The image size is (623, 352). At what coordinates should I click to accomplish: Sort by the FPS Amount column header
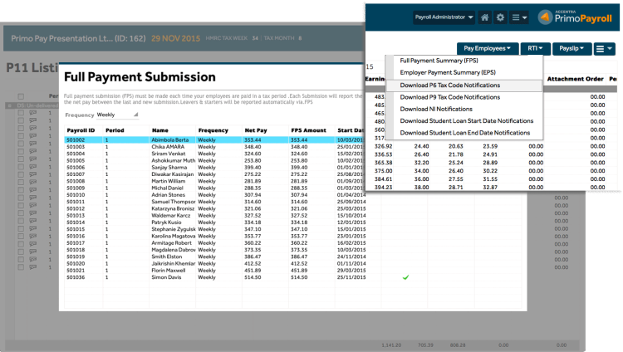point(308,130)
